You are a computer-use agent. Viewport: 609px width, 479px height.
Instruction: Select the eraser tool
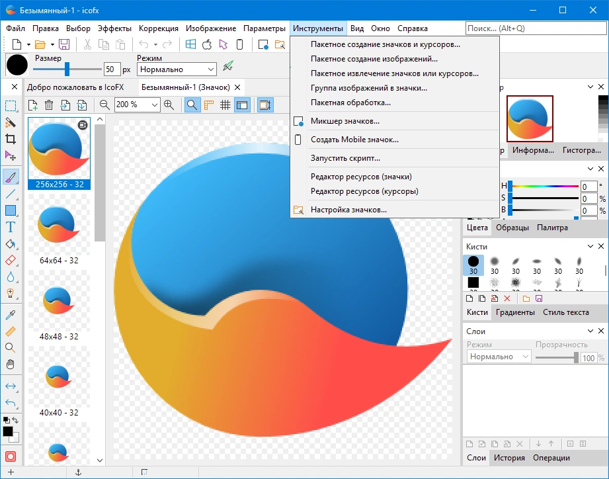click(11, 260)
